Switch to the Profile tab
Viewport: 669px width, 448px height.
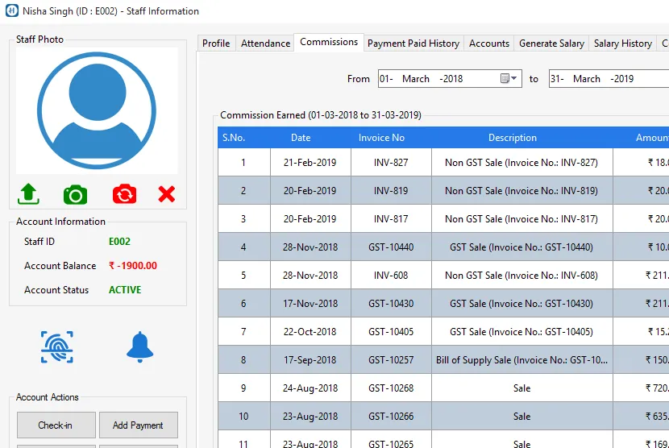[216, 44]
